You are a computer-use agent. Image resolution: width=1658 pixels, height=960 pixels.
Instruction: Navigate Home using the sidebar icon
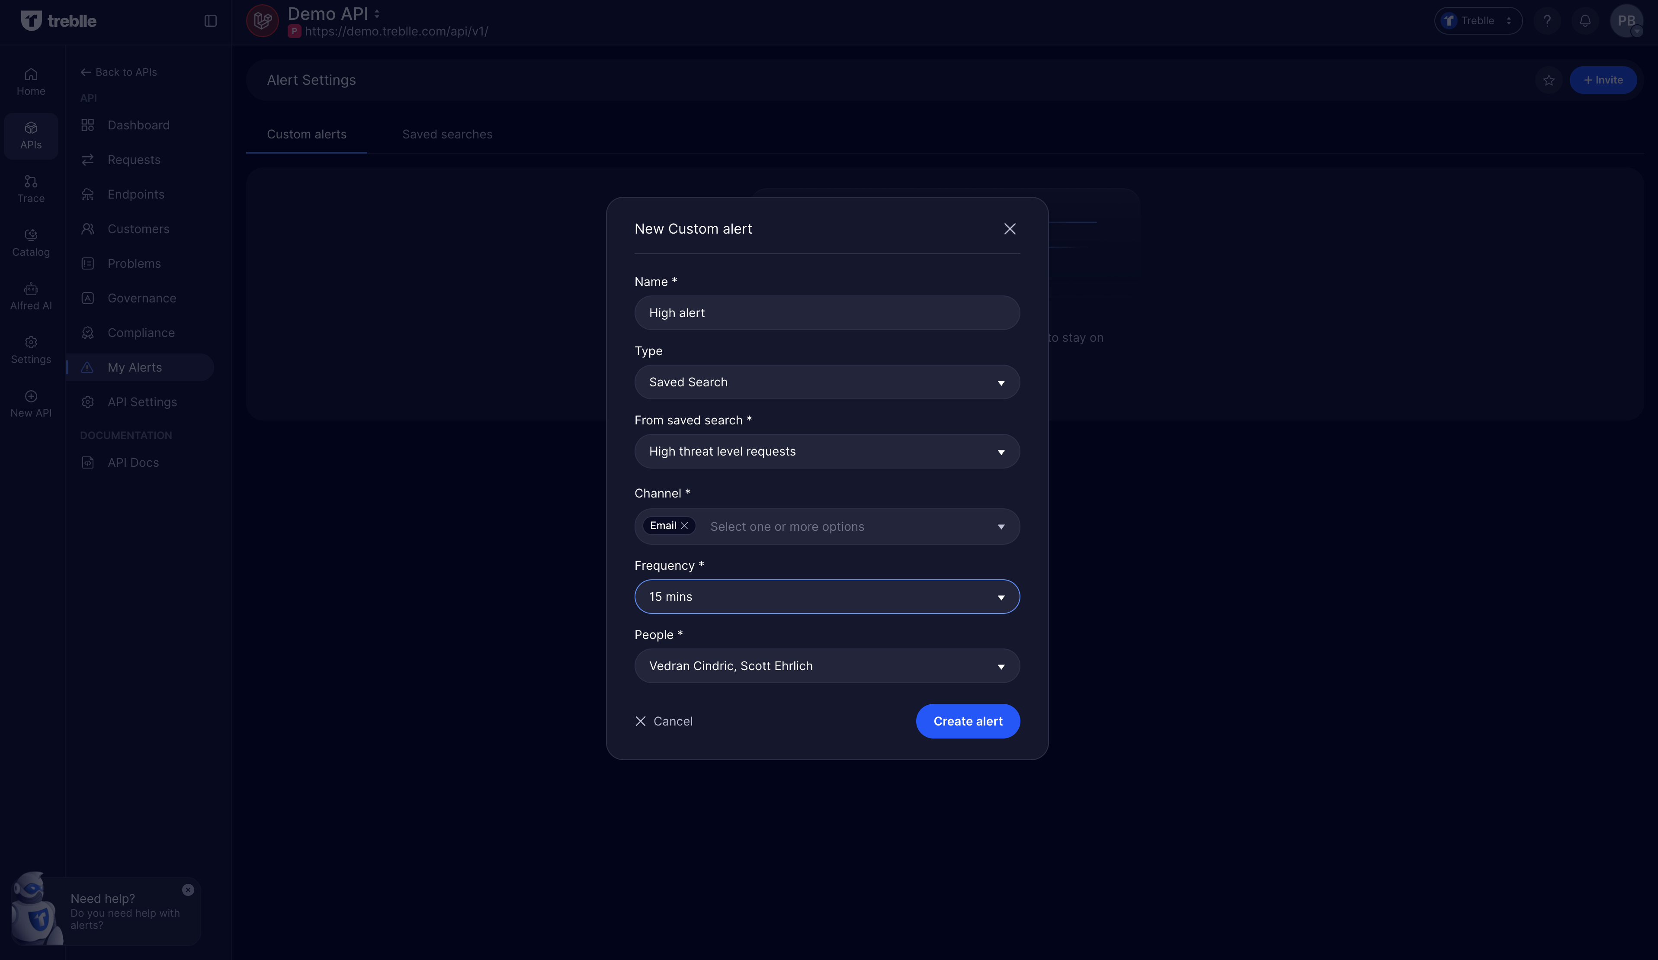click(x=30, y=80)
